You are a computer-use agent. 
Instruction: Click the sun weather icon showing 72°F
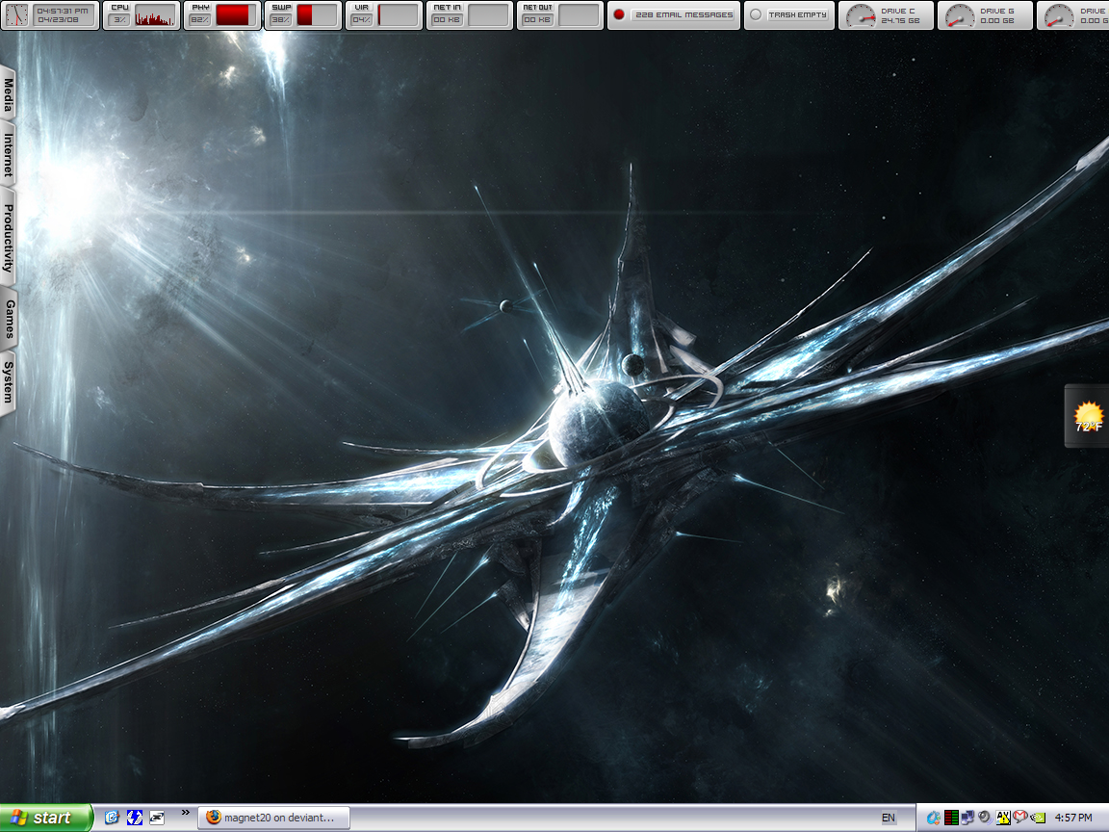pos(1088,417)
